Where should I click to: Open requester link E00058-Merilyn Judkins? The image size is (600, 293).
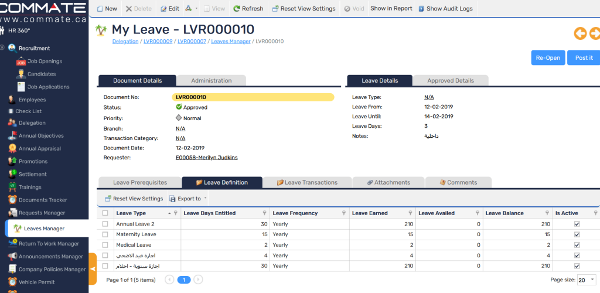tap(206, 158)
